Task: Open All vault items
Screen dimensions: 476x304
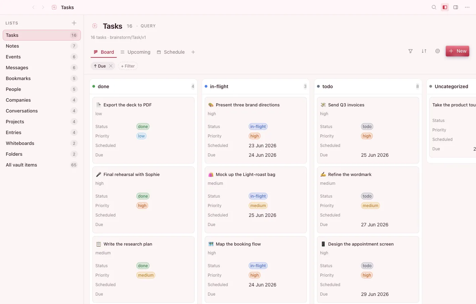Action: [x=42, y=165]
